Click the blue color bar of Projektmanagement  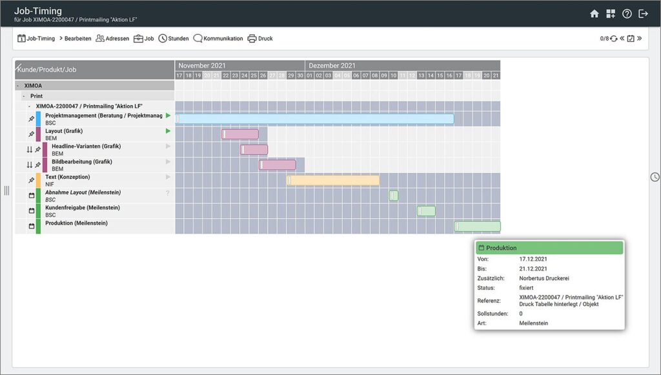(x=37, y=118)
